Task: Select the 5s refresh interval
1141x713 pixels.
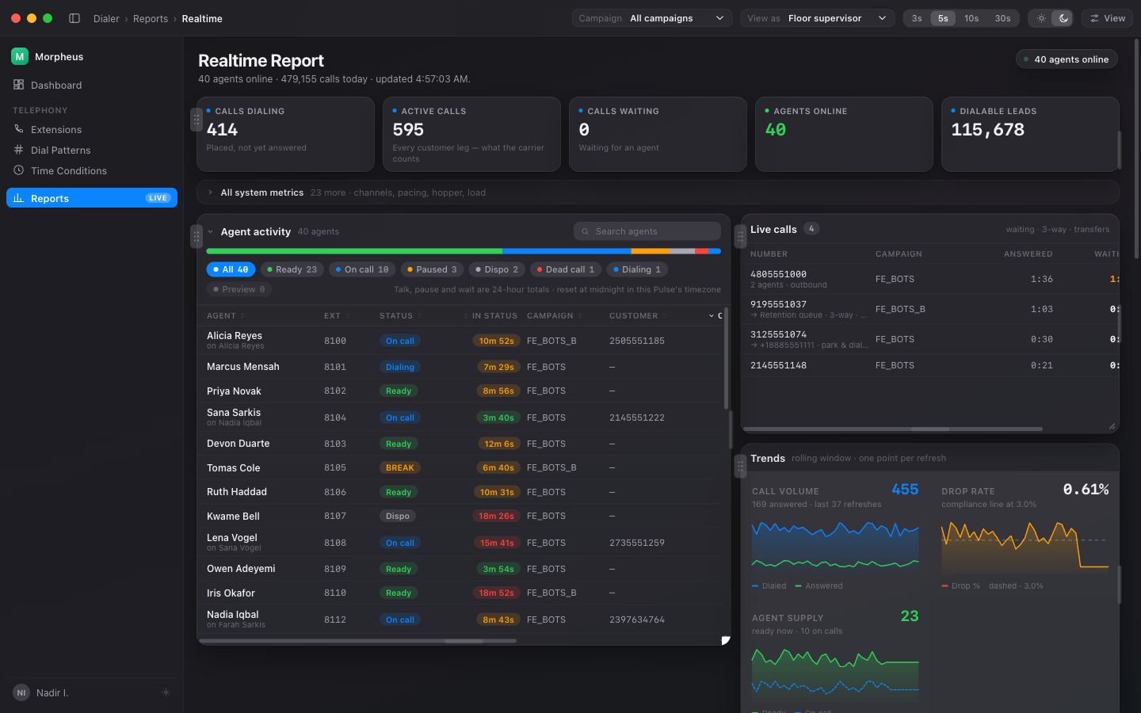Action: [943, 18]
